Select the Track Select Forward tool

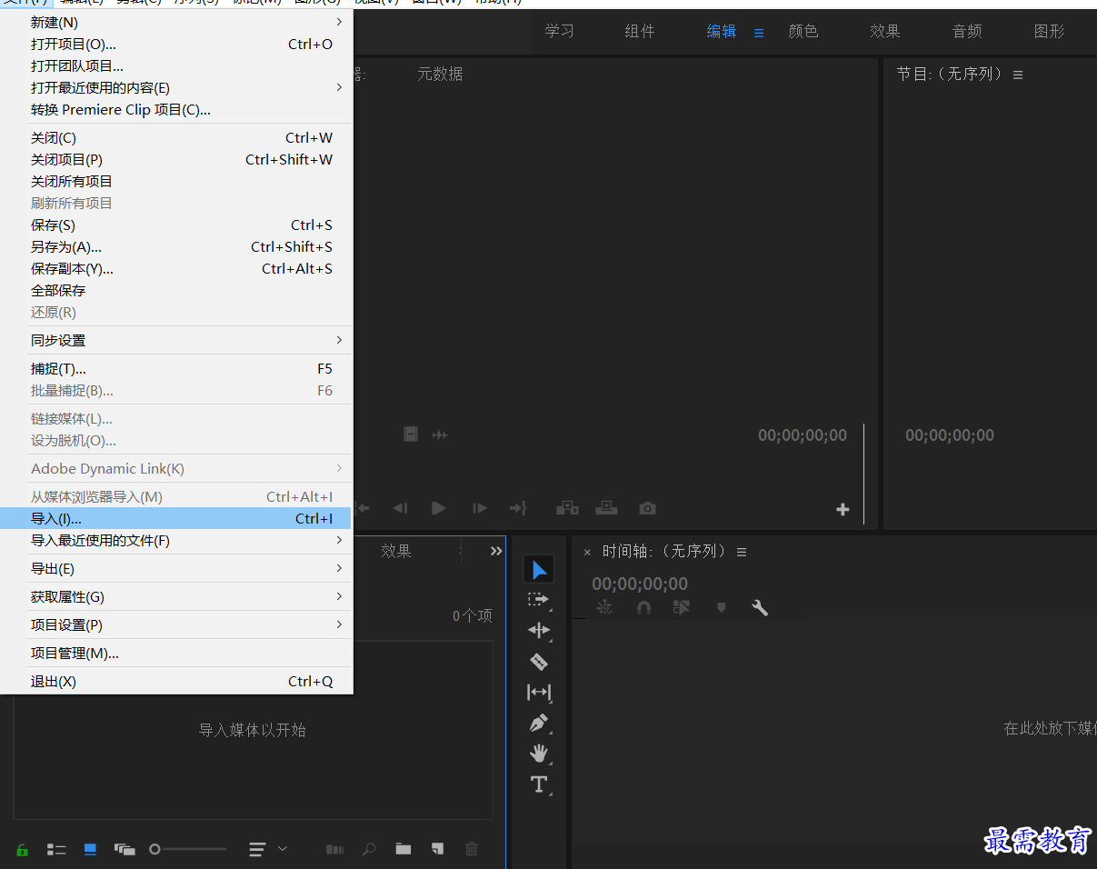[x=539, y=600]
